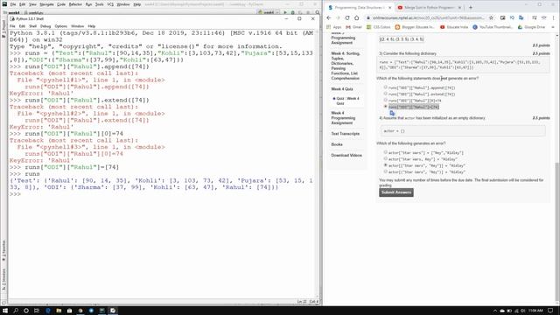Open the PyCharm Refactor menu

tap(75, 4)
